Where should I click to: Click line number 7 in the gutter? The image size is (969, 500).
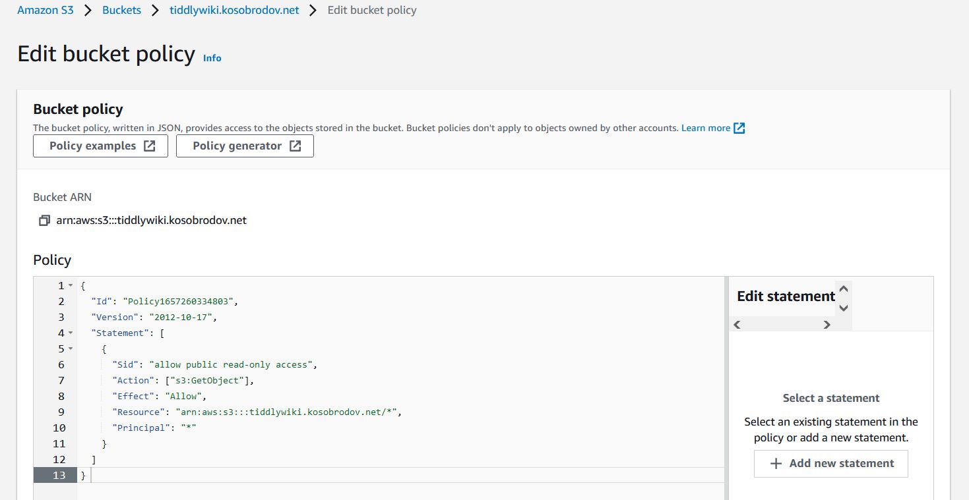pos(61,381)
